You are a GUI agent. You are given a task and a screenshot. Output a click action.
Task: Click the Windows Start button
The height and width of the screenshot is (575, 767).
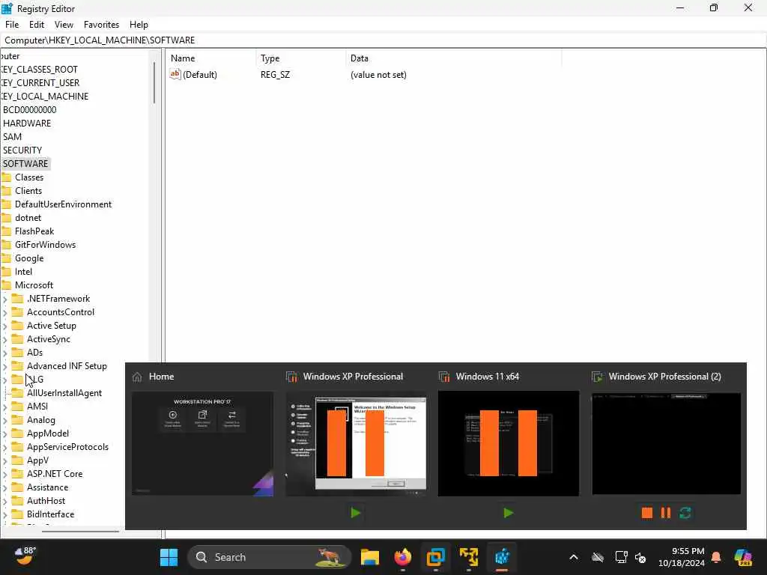click(169, 557)
